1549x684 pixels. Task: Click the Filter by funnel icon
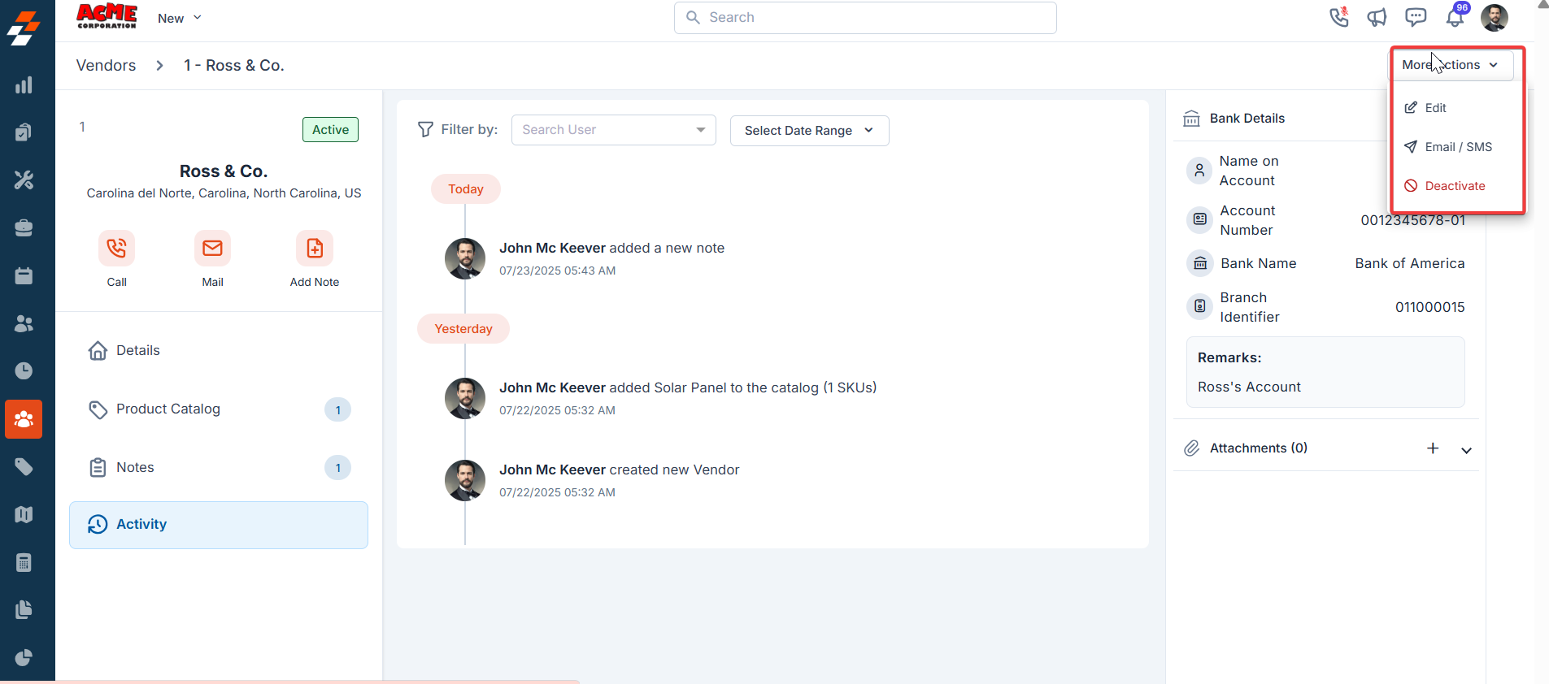point(425,129)
